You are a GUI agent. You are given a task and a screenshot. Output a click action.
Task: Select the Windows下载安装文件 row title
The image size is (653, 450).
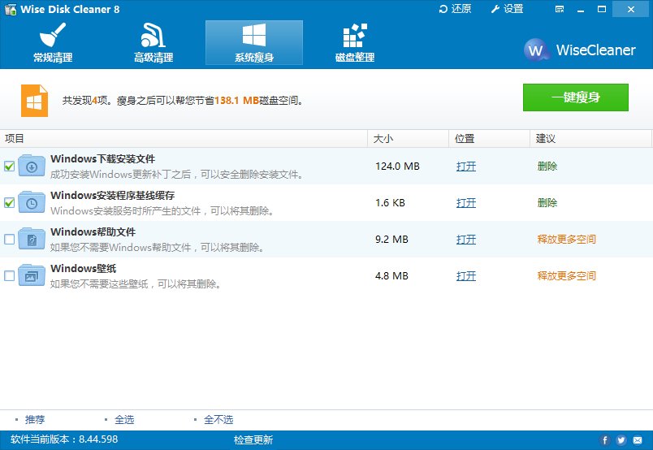tap(103, 158)
